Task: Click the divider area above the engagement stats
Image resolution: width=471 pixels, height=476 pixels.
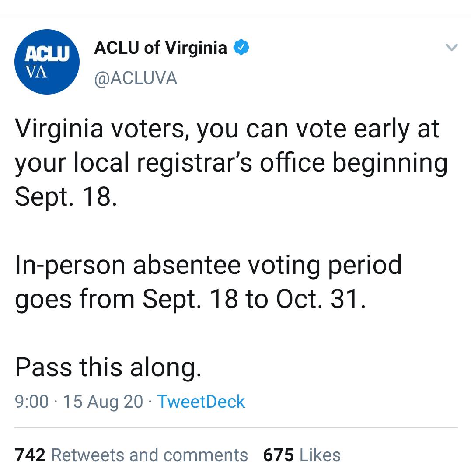Action: tap(235, 427)
